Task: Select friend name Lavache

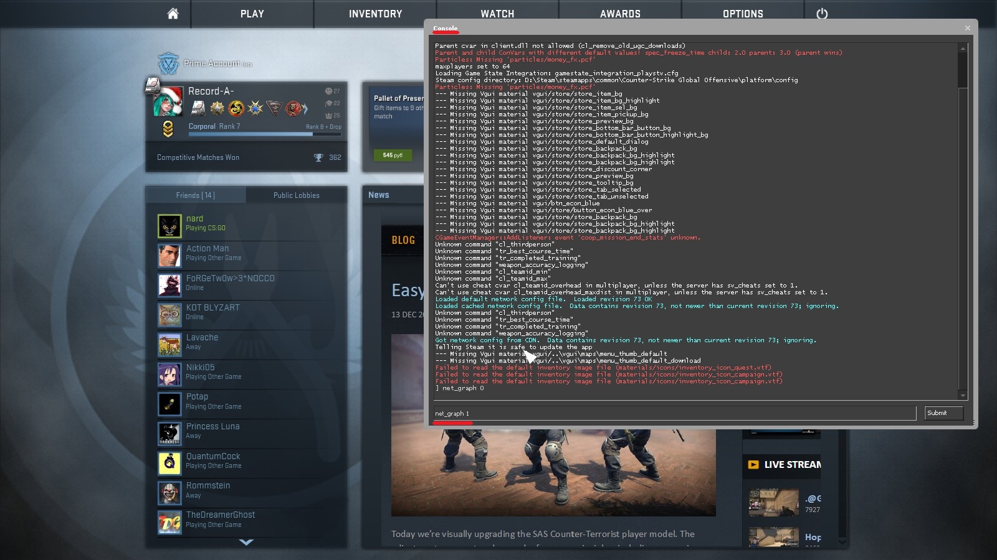Action: coord(202,337)
